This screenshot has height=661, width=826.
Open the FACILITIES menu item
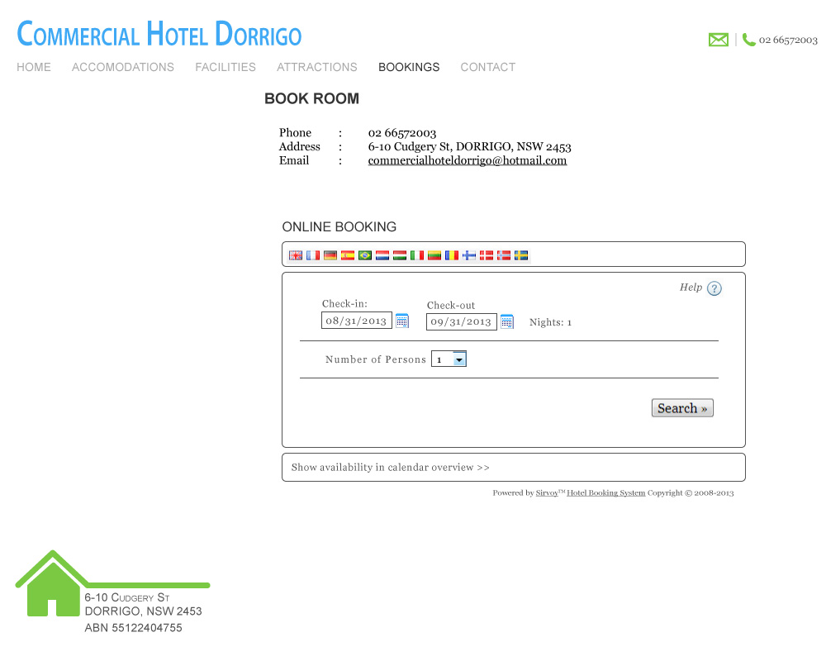pyautogui.click(x=225, y=67)
